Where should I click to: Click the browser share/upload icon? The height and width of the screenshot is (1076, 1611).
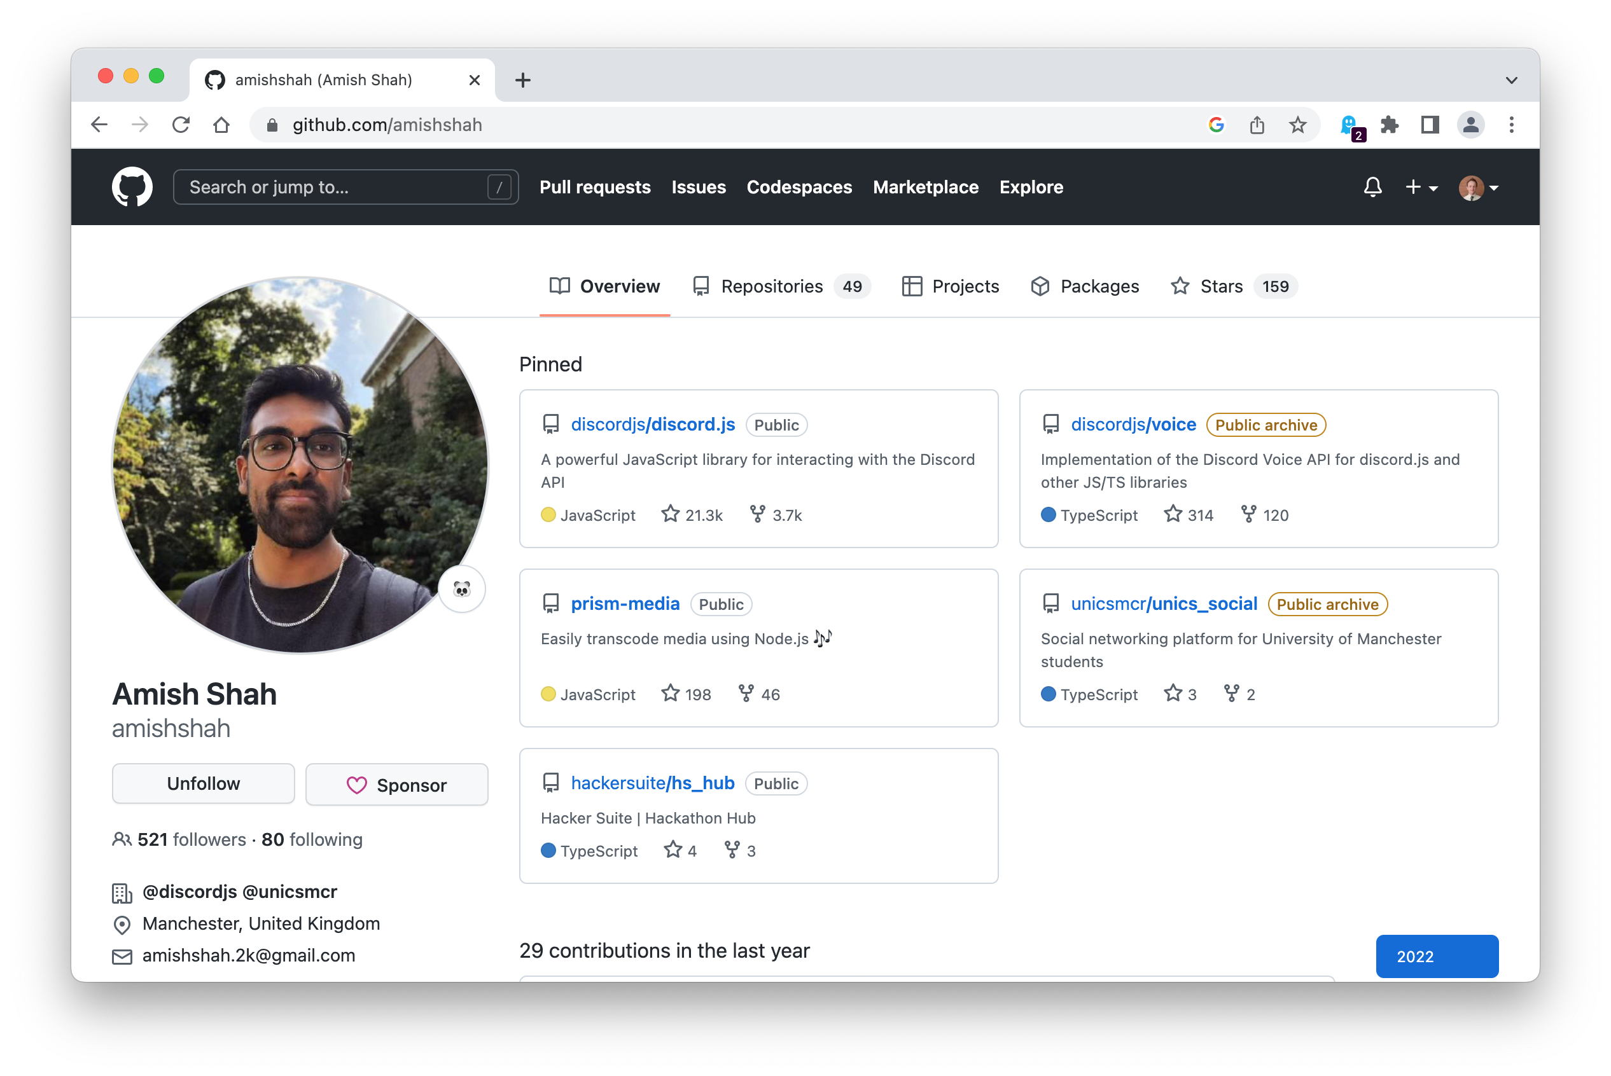(x=1262, y=125)
